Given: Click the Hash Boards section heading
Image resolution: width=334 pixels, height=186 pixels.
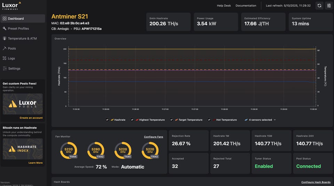Looking at the screenshot, I should pyautogui.click(x=62, y=182).
